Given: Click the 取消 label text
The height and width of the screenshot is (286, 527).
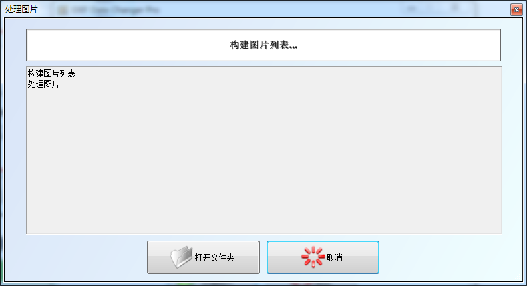Looking at the screenshot, I should coord(335,257).
